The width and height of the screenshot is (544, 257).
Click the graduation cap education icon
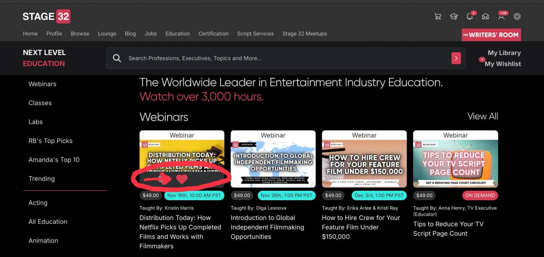pyautogui.click(x=453, y=17)
